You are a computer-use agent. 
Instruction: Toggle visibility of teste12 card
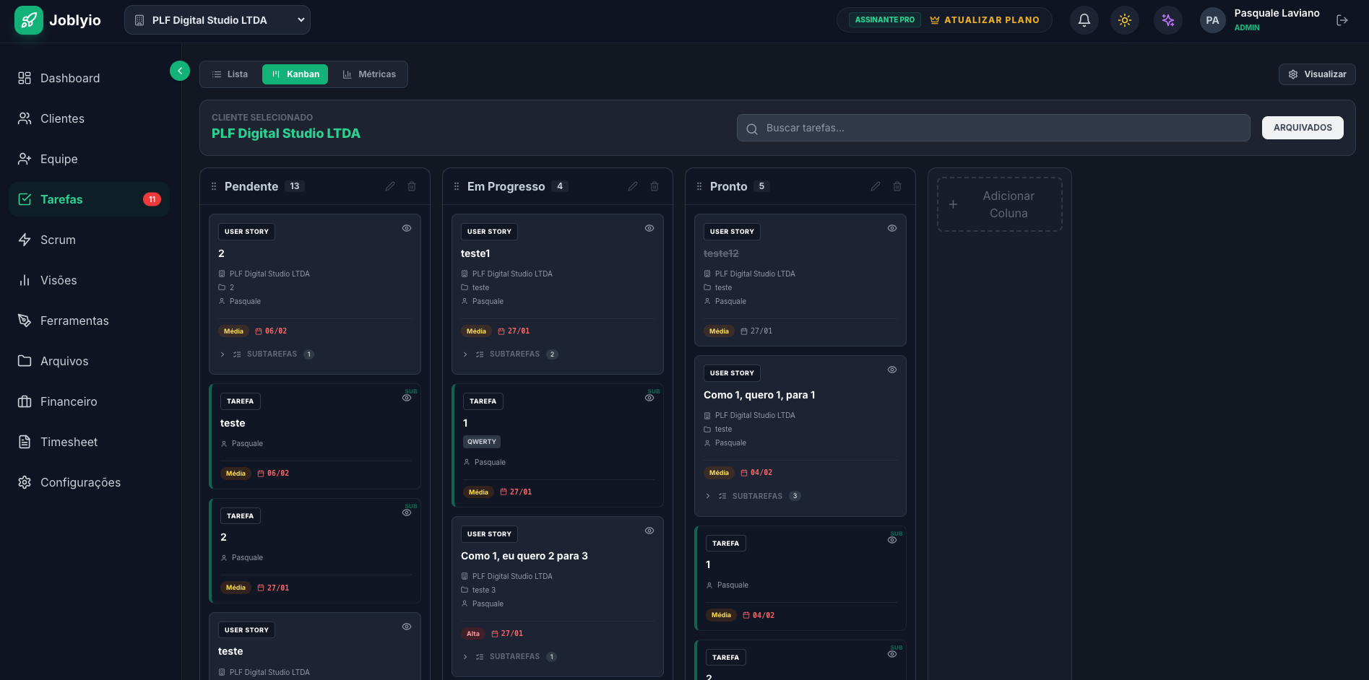(x=892, y=228)
